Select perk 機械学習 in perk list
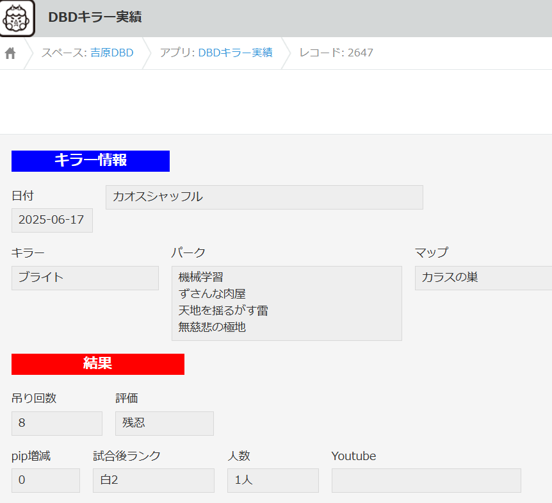 pyautogui.click(x=200, y=277)
